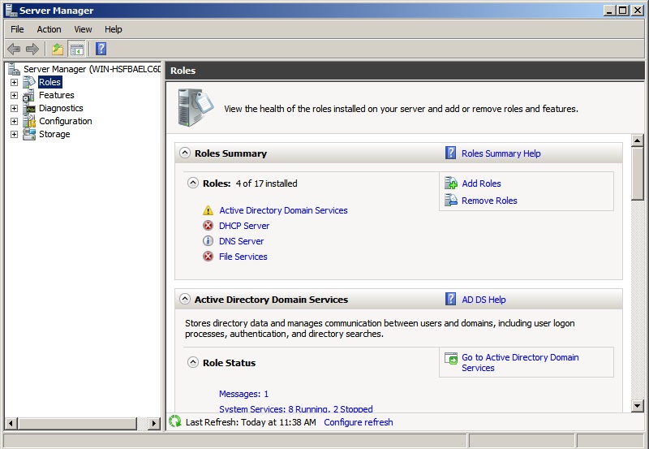The image size is (649, 449).
Task: Open the Roles Summary Help link
Action: click(501, 153)
